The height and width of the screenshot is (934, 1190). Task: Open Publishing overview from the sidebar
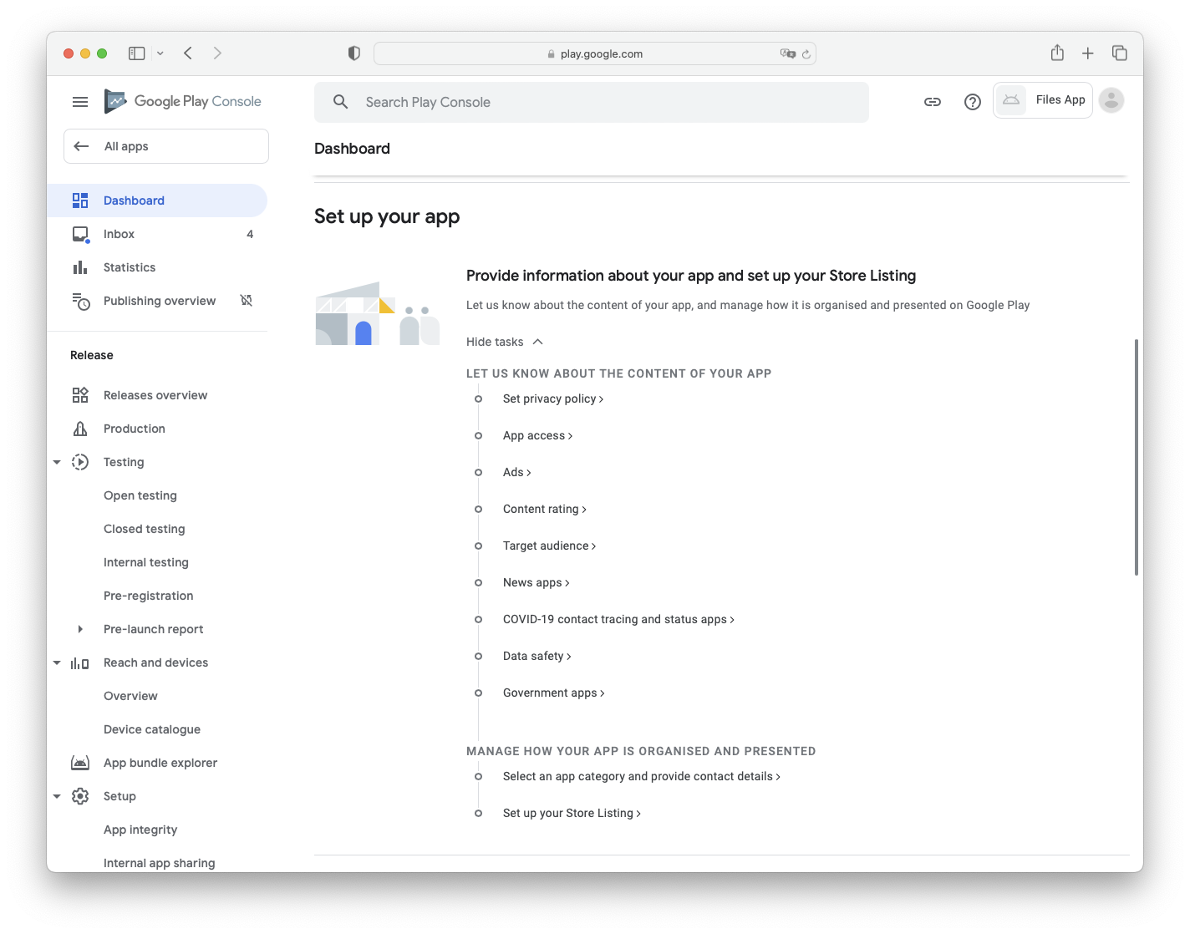pos(159,301)
